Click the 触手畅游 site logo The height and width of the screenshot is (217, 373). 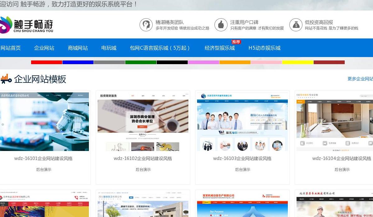coord(26,25)
